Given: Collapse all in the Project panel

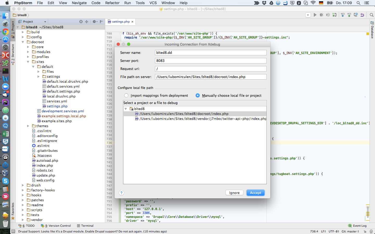Looking at the screenshot, I should (x=86, y=22).
